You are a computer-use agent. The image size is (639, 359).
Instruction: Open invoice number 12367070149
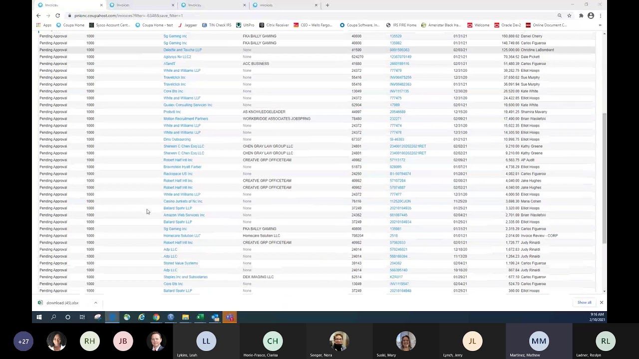pos(400,57)
